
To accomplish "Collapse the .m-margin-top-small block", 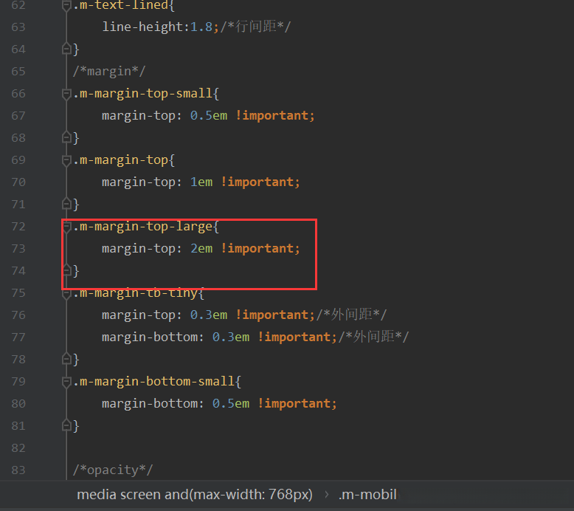I will (66, 94).
